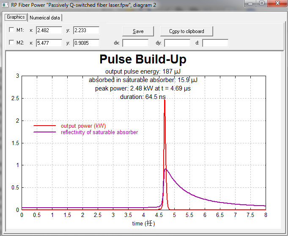Select the M1 y field showing 2.233

[x=86, y=30]
